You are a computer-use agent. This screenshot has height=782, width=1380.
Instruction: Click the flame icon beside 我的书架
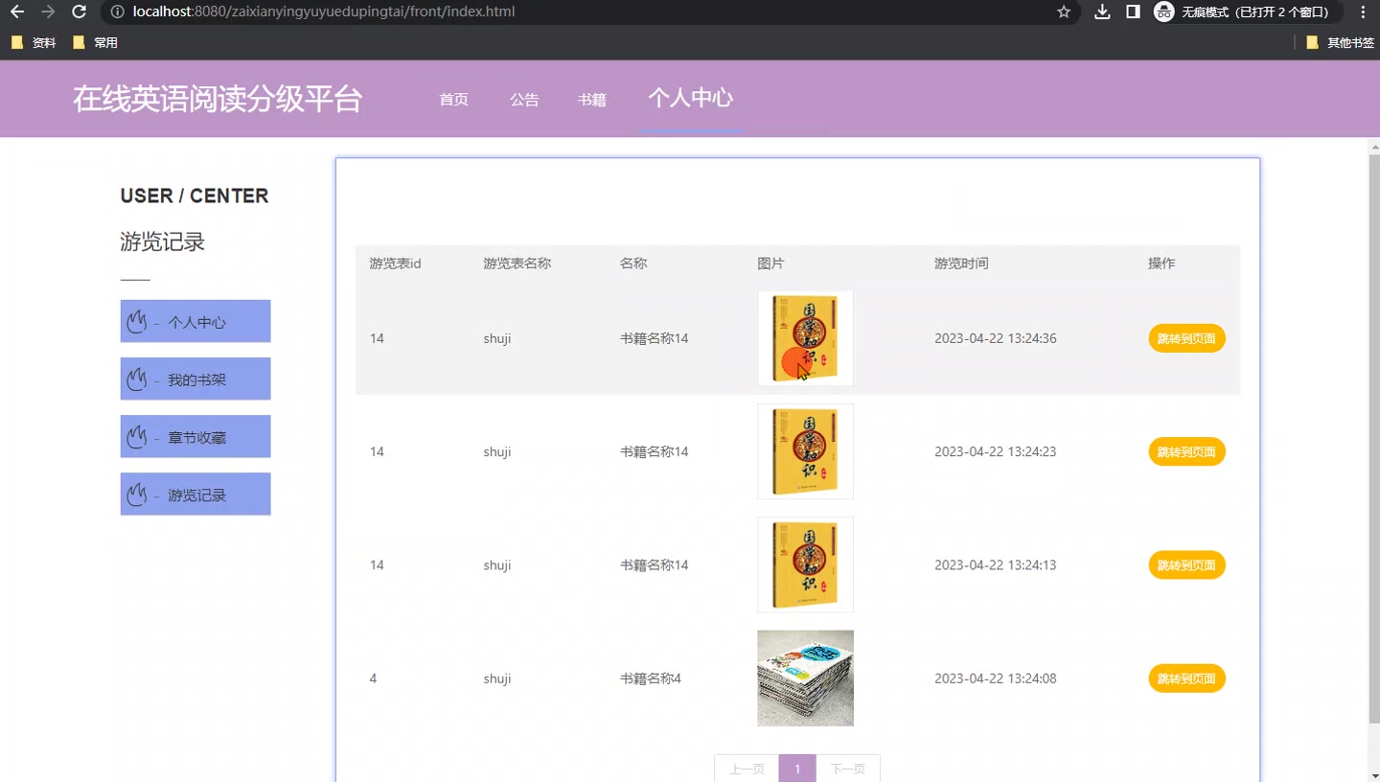click(x=136, y=379)
